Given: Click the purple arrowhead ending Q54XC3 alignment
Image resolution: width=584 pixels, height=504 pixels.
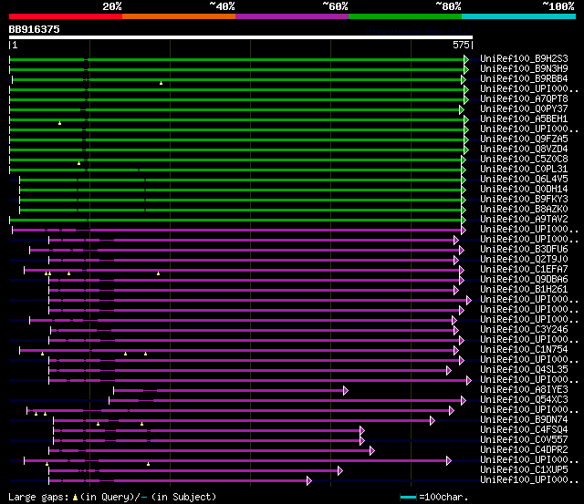Looking at the screenshot, I should (464, 401).
